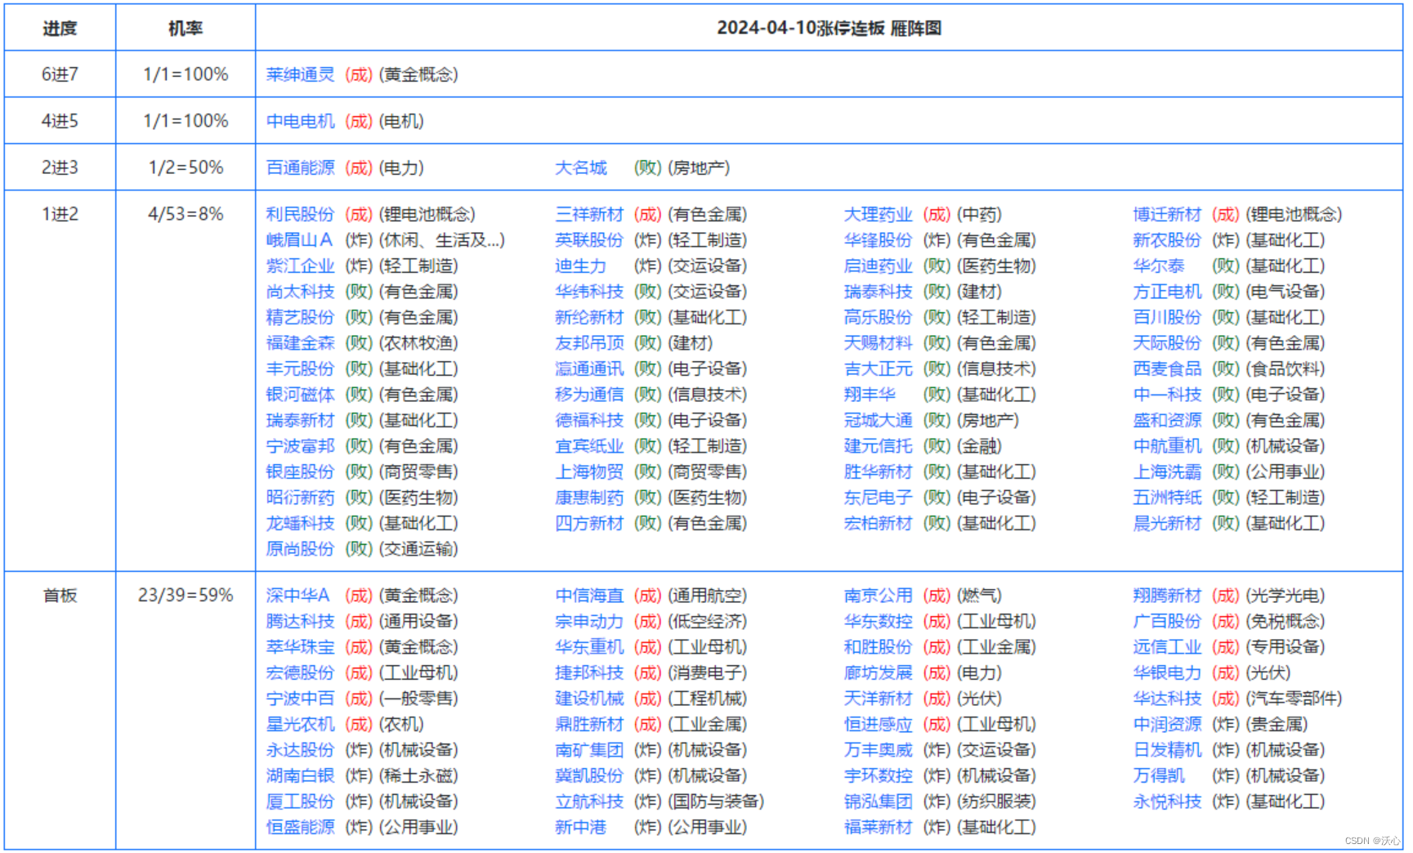This screenshot has height=853, width=1413.
Task: Open 百通能源 in the 2进3 row
Action: click(x=300, y=167)
